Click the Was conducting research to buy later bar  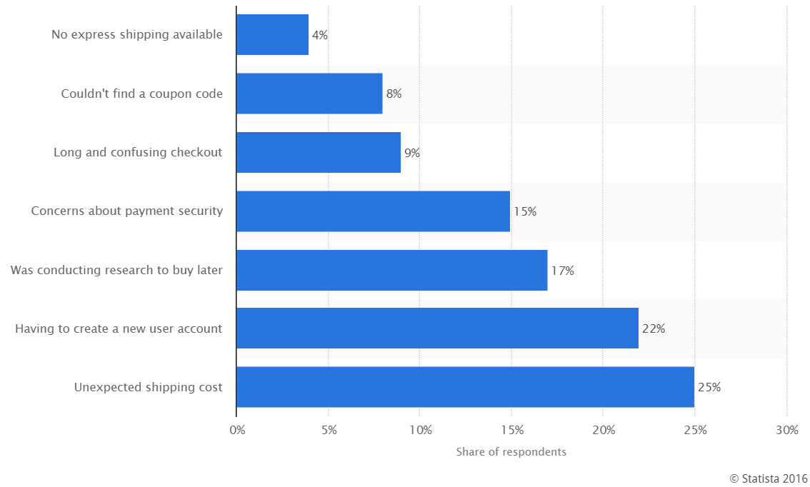tap(392, 270)
